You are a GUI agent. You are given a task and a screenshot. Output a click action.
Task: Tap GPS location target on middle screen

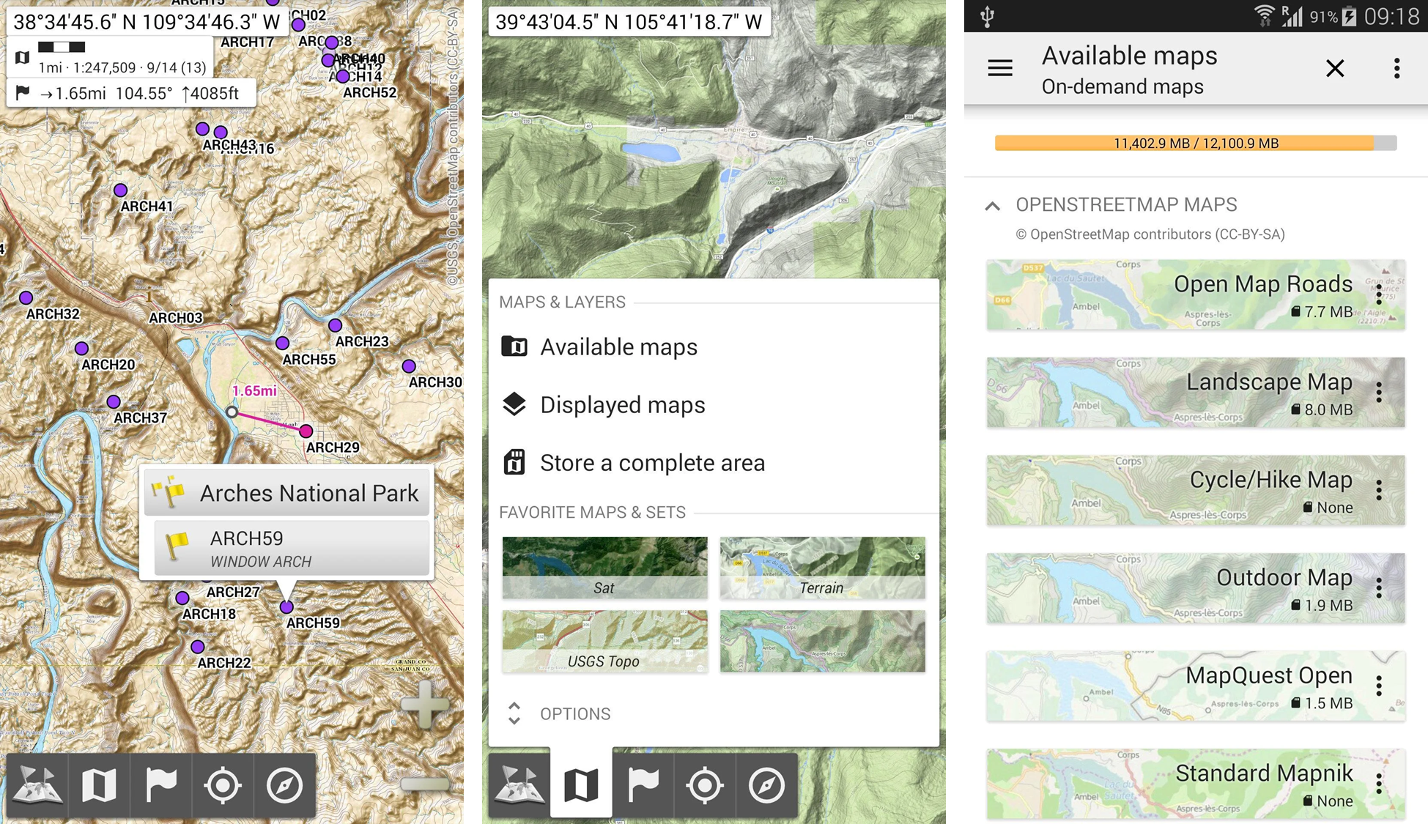coord(705,785)
